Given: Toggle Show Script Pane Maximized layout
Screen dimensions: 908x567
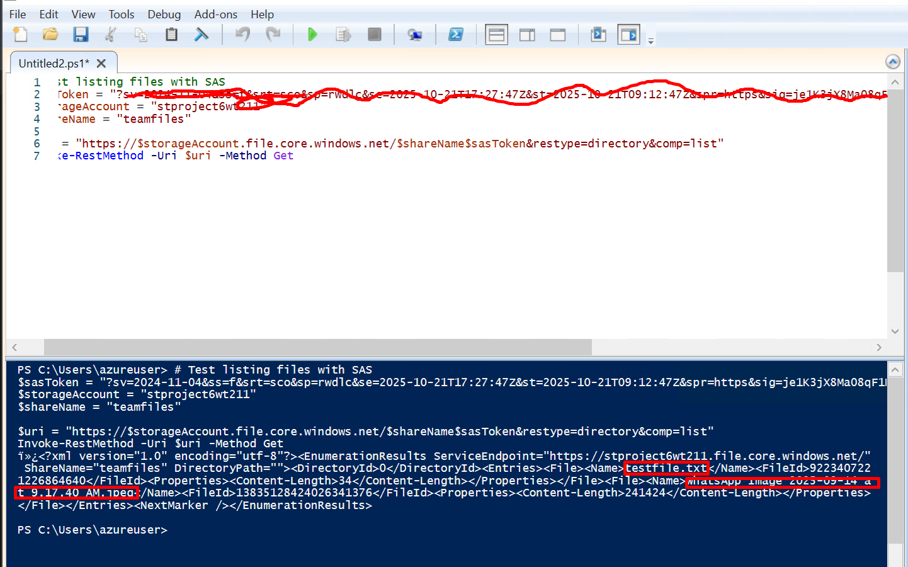Looking at the screenshot, I should (x=558, y=35).
